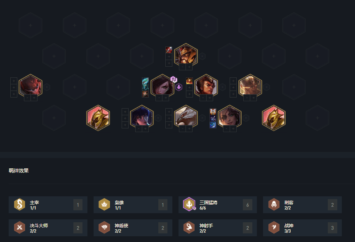
Task: Select the eyepatch woman champion portrait
Action: coord(230,117)
